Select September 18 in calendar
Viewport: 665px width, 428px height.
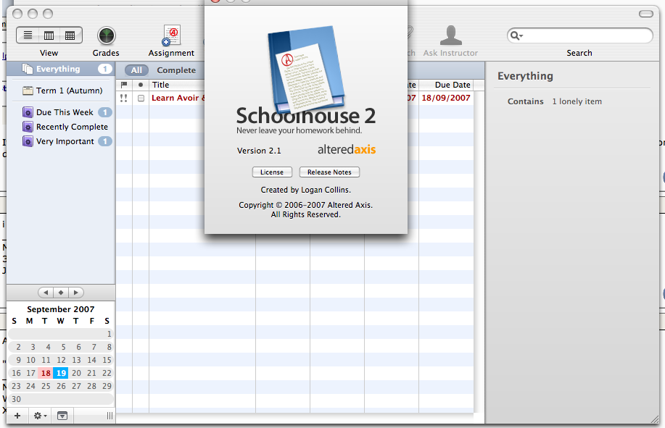(46, 373)
